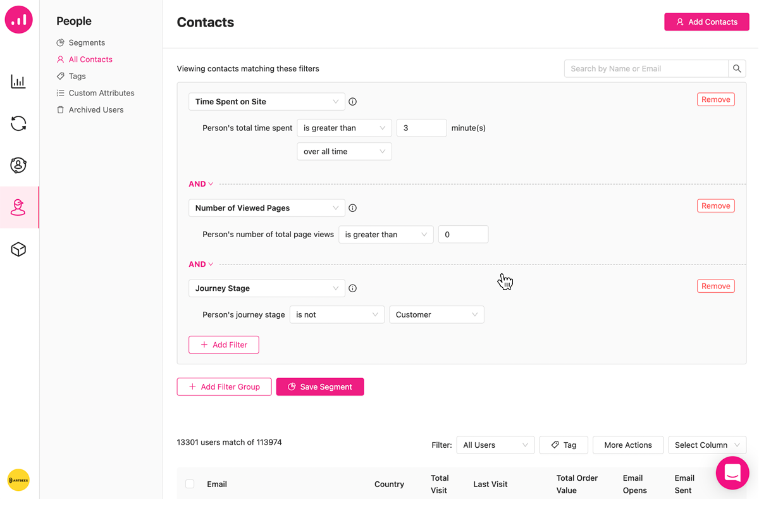Click the app logo icon
This screenshot has height=506, width=759.
point(19,20)
